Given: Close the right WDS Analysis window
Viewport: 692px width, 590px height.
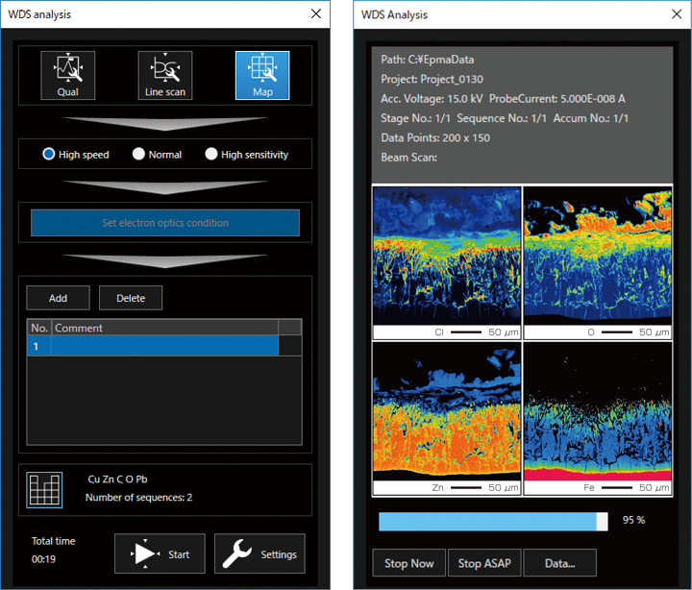Looking at the screenshot, I should [x=677, y=14].
